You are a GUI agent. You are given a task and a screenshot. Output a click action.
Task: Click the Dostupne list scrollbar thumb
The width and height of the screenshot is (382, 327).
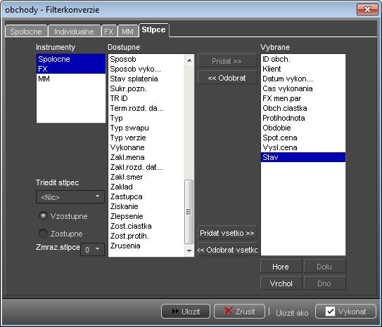(189, 211)
